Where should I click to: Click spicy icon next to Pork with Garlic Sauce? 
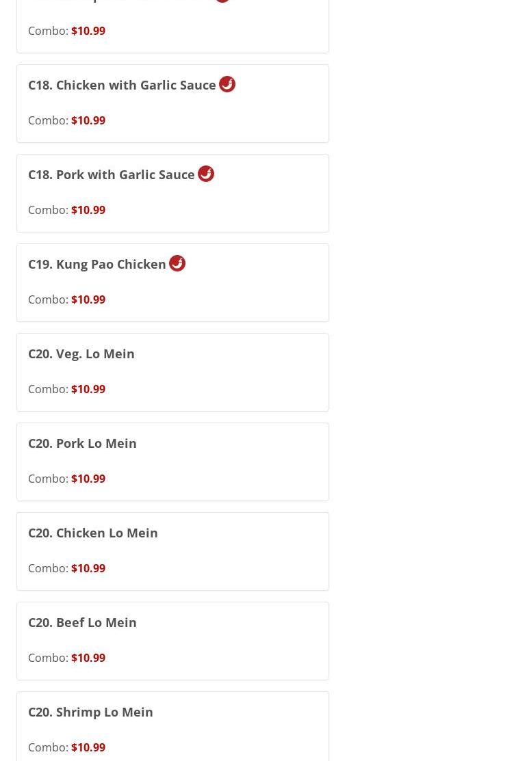[x=206, y=174]
